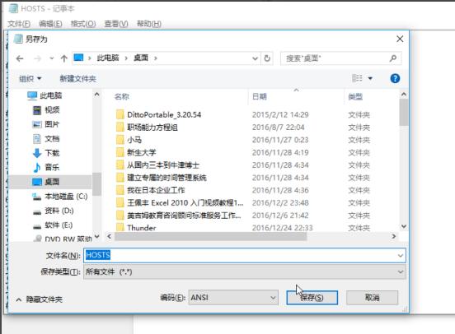Click the 文件名 HOSTS input field
This screenshot has height=334, width=455.
(x=244, y=255)
